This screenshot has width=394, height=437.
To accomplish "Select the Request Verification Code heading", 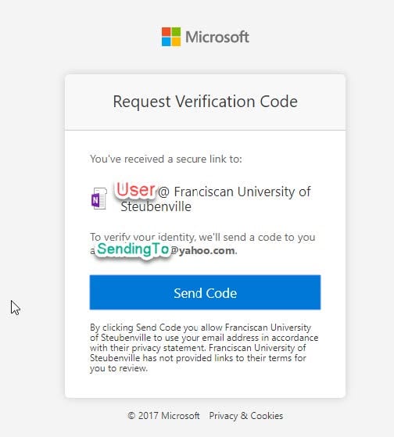I will [x=205, y=102].
